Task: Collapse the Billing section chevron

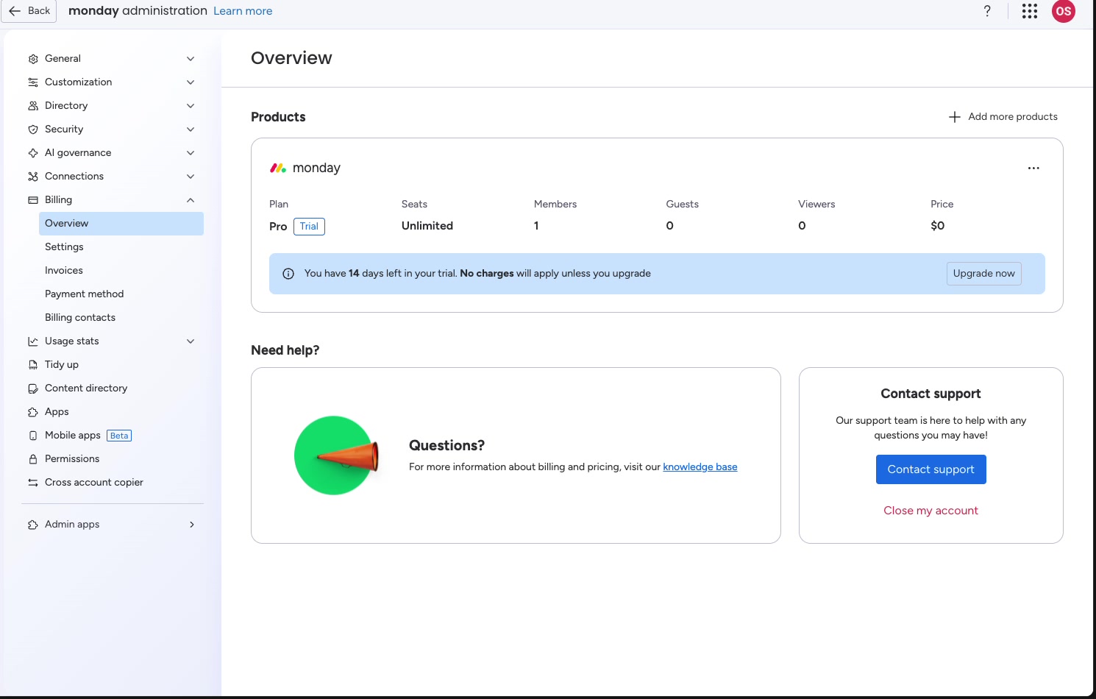Action: pyautogui.click(x=191, y=200)
